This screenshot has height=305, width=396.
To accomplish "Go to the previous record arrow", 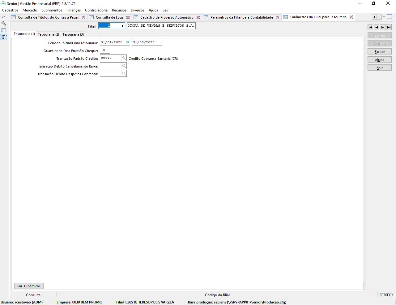I will (377, 27).
